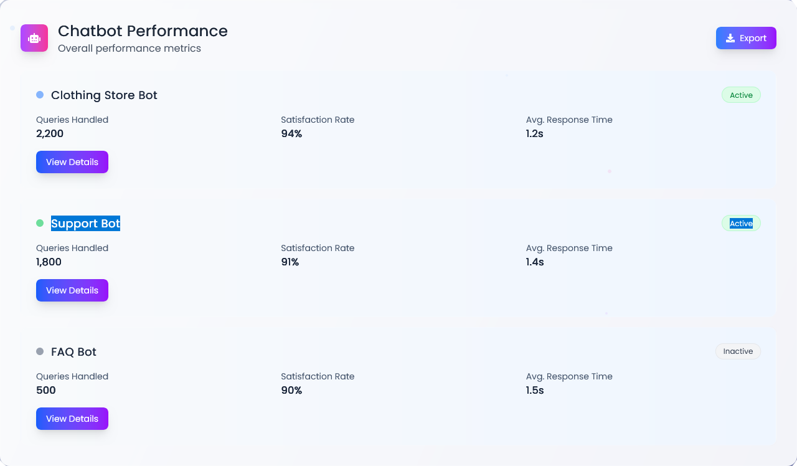Click the gray dot beside FAQ Bot

click(x=40, y=351)
